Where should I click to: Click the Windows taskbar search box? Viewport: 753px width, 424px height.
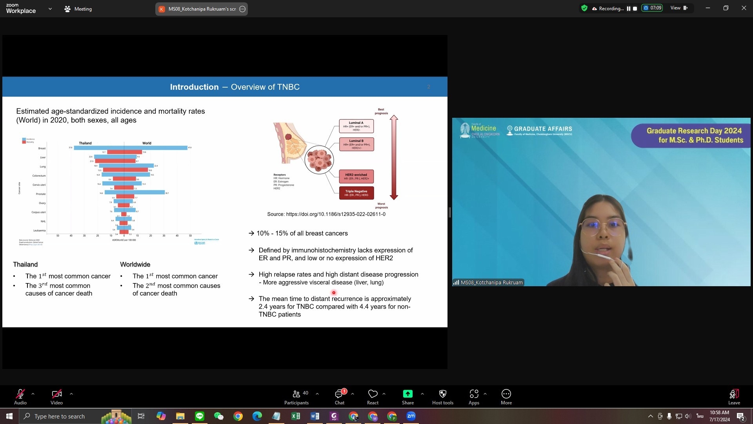point(59,416)
